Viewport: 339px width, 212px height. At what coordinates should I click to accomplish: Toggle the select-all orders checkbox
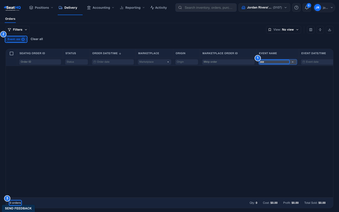coord(11,54)
